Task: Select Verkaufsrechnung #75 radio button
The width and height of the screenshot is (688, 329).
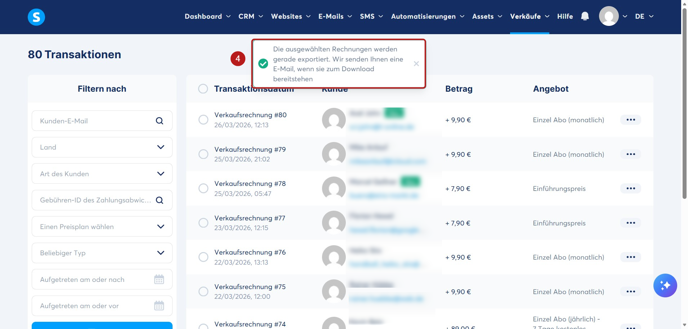Action: click(x=204, y=292)
